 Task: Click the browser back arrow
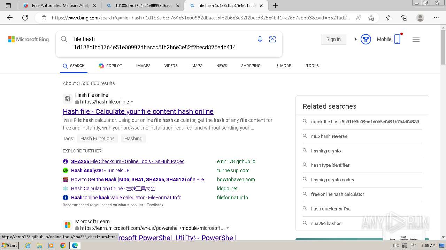pyautogui.click(x=10, y=18)
